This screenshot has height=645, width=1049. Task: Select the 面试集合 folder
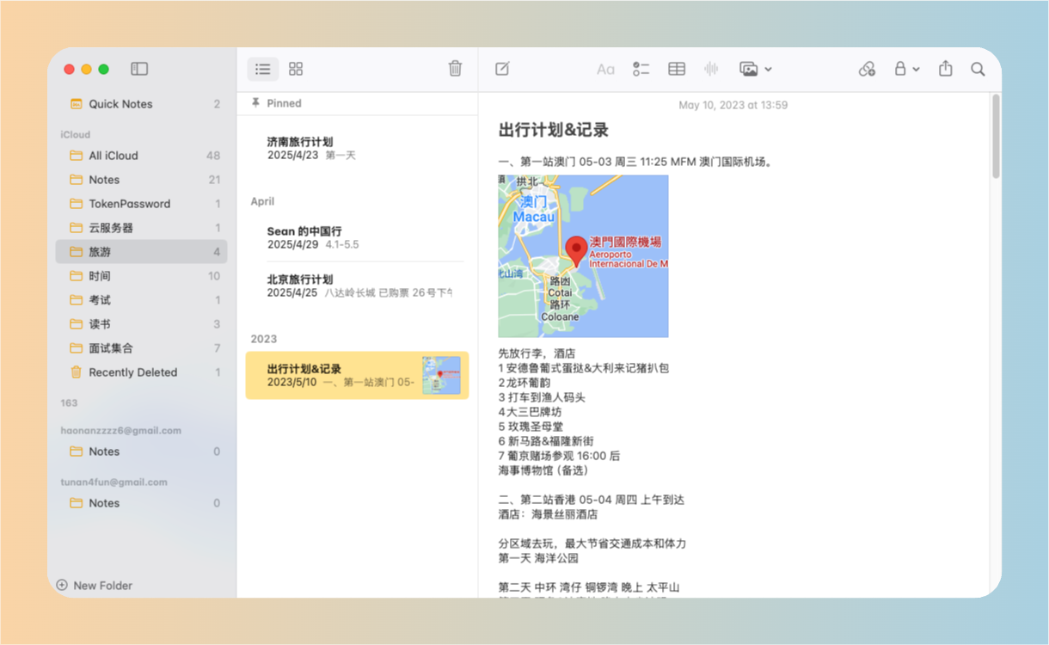(111, 348)
